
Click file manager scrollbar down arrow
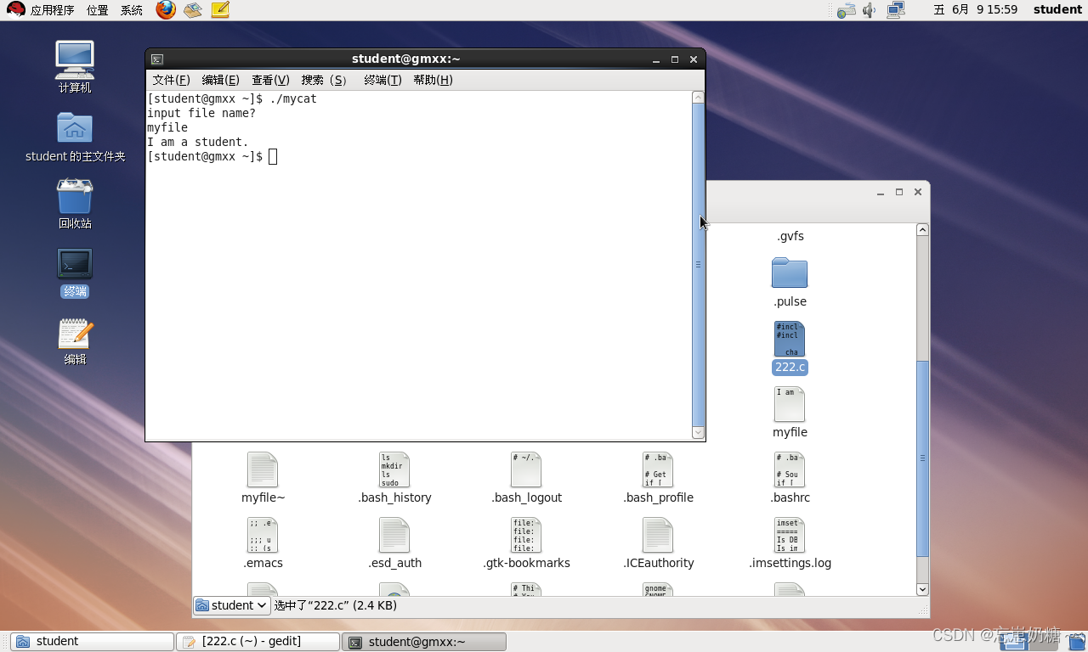(922, 589)
